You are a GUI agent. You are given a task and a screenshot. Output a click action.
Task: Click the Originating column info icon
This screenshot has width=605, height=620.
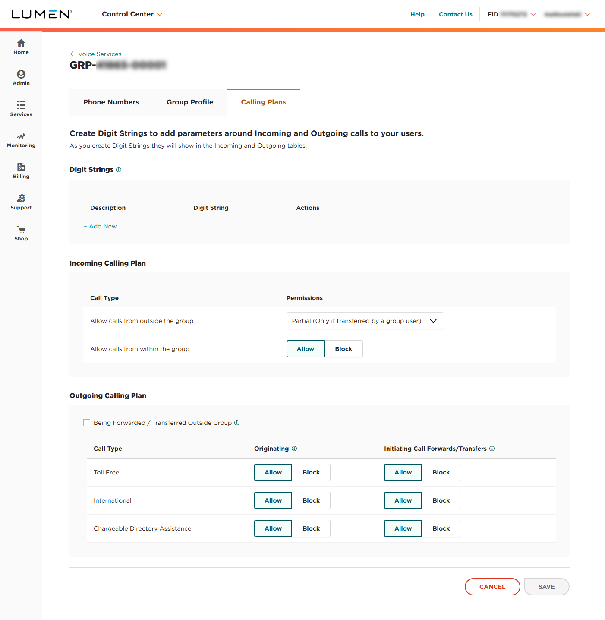pos(294,449)
